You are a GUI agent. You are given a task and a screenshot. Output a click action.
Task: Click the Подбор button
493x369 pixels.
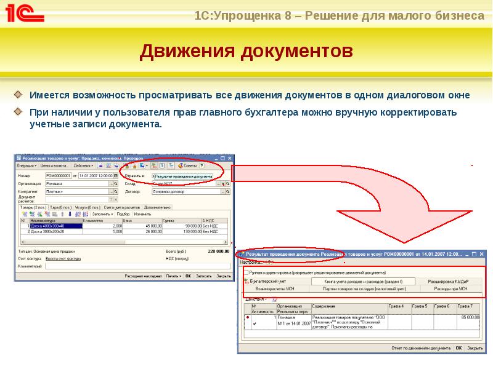click(x=123, y=214)
